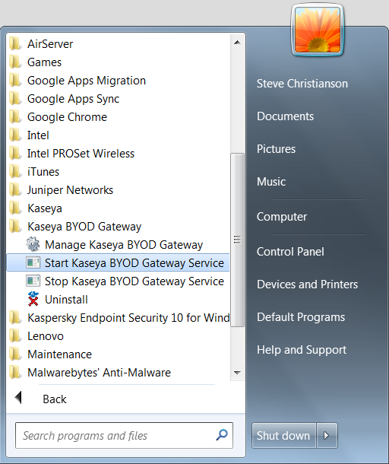Click the scroll down arrow in programs list
Image resolution: width=389 pixels, height=464 pixels.
click(x=237, y=373)
